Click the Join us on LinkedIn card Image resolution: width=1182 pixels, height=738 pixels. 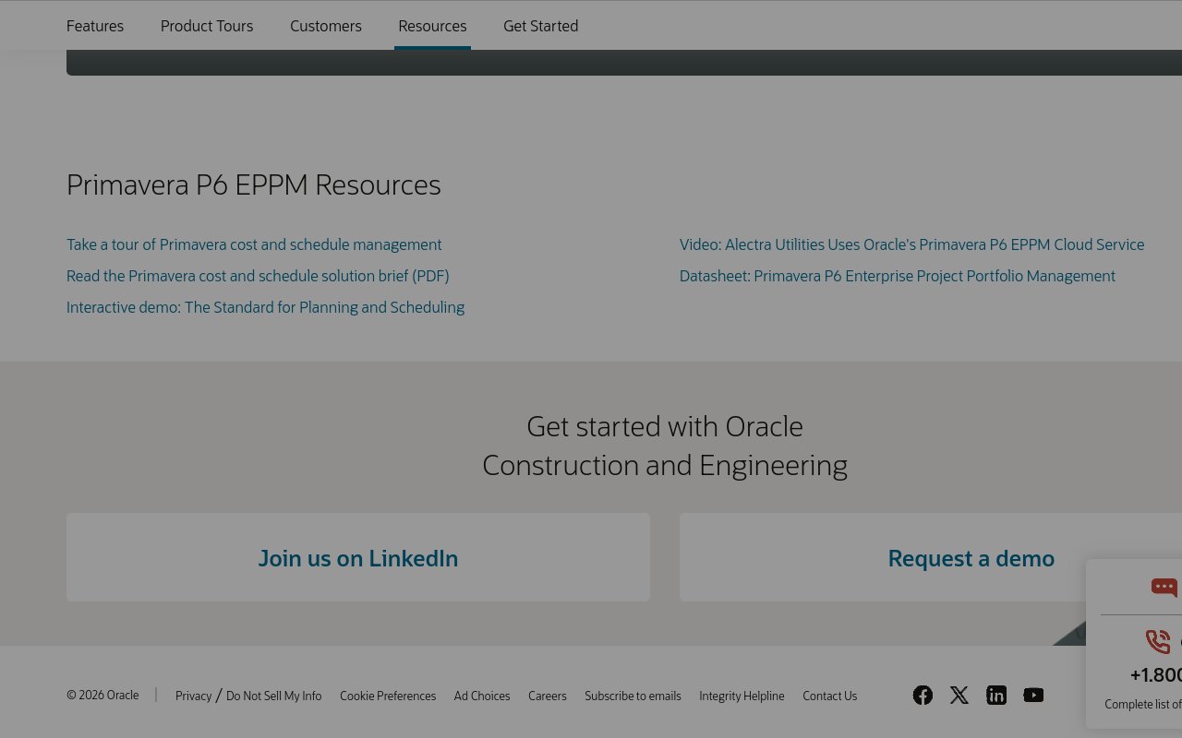coord(358,557)
